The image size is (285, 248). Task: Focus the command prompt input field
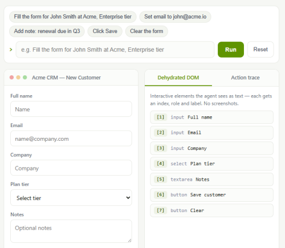coord(115,50)
